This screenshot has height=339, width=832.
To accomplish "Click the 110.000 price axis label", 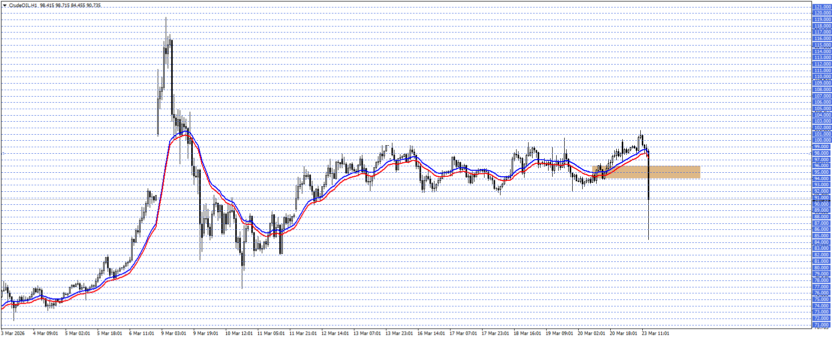I will click(822, 77).
